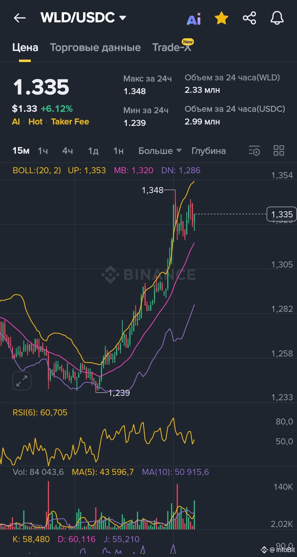
Task: Tap the DN: 1,286 Bollinger value
Action: tap(181, 170)
